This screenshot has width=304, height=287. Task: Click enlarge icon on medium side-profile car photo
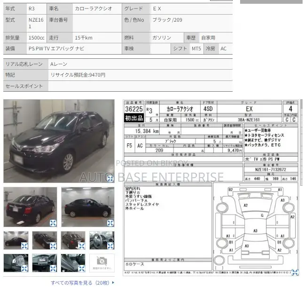click(110, 223)
